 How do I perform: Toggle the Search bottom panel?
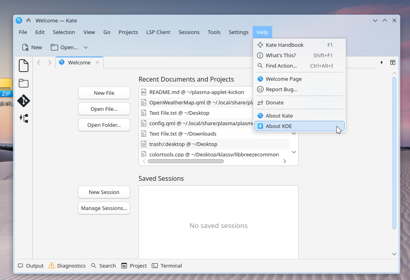(x=104, y=266)
